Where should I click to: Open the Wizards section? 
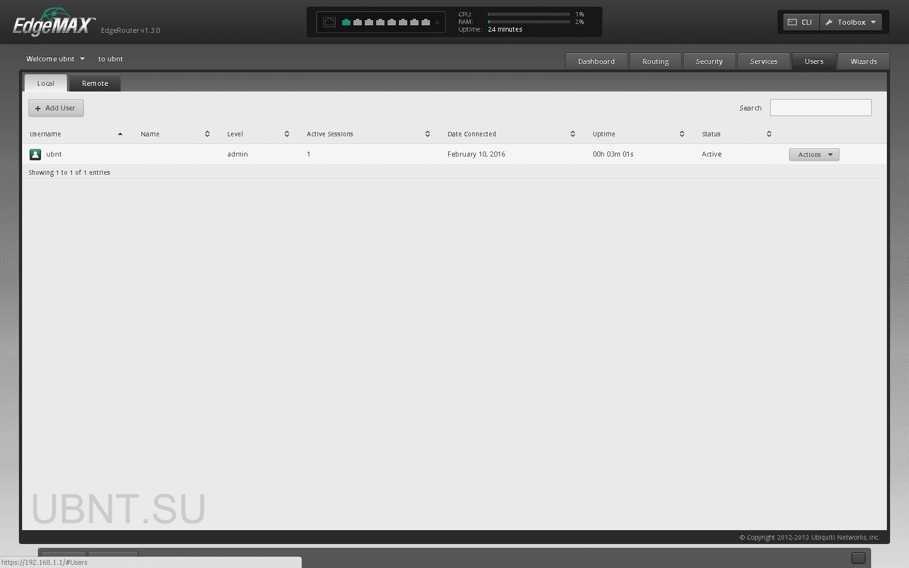click(863, 61)
